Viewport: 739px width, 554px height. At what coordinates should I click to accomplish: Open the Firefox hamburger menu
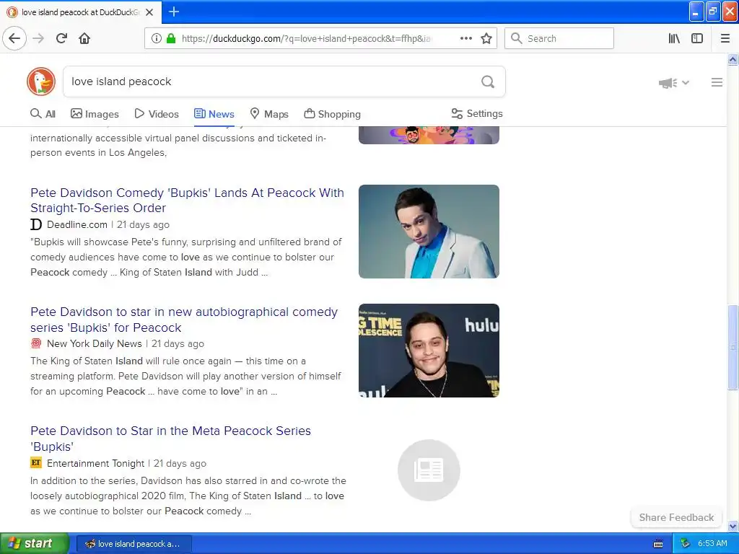pos(725,38)
